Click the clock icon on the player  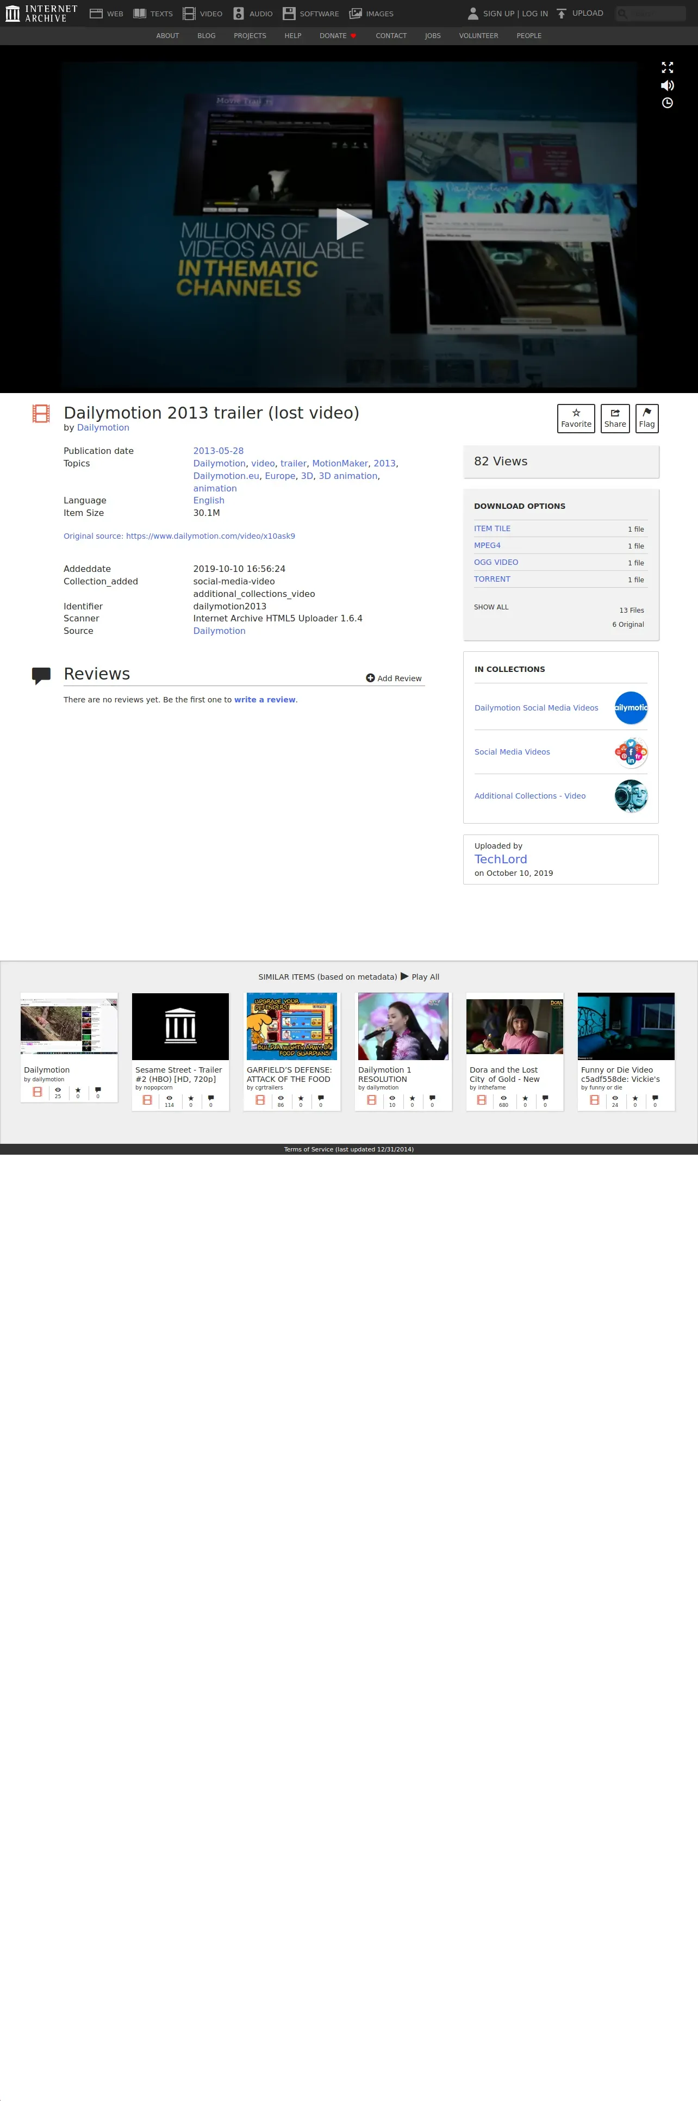[x=667, y=103]
